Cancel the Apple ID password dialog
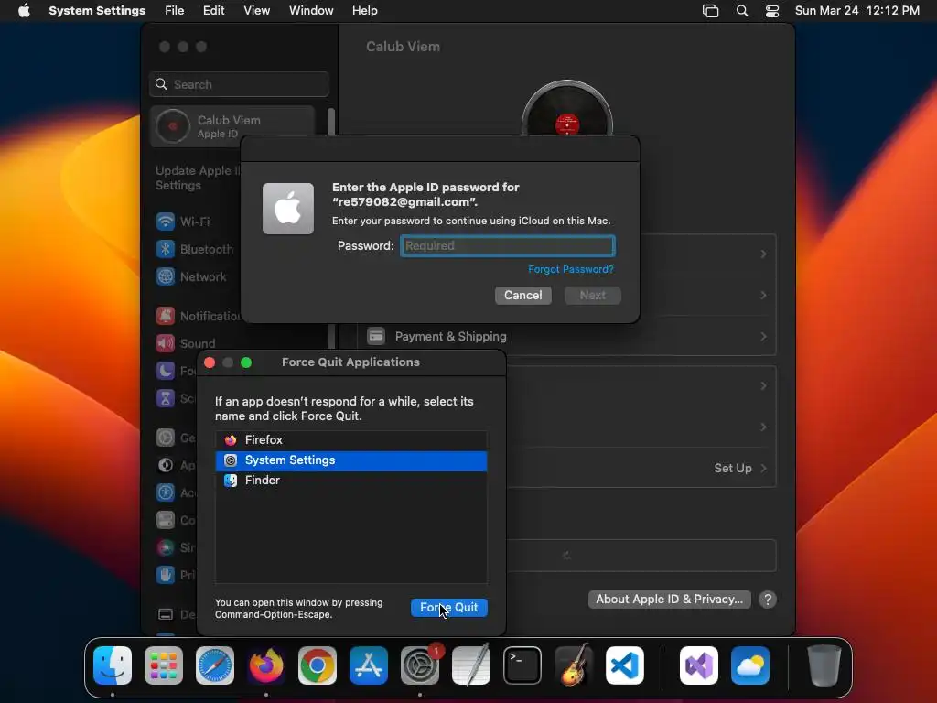937x703 pixels. pyautogui.click(x=522, y=296)
